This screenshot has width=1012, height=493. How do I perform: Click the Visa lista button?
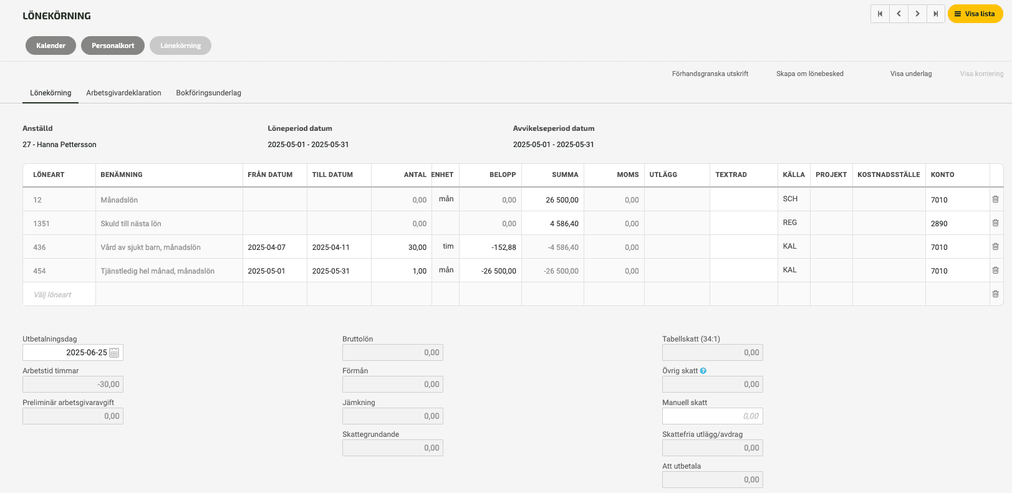(975, 14)
